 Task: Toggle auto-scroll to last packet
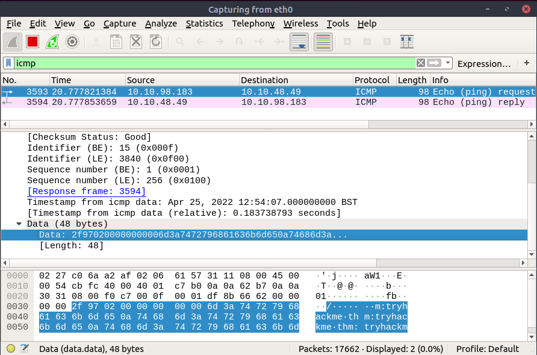(299, 42)
